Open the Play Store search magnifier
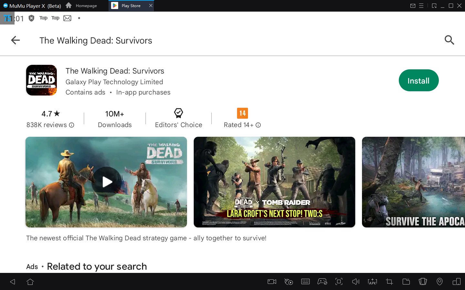Viewport: 465px width, 290px height. click(449, 40)
